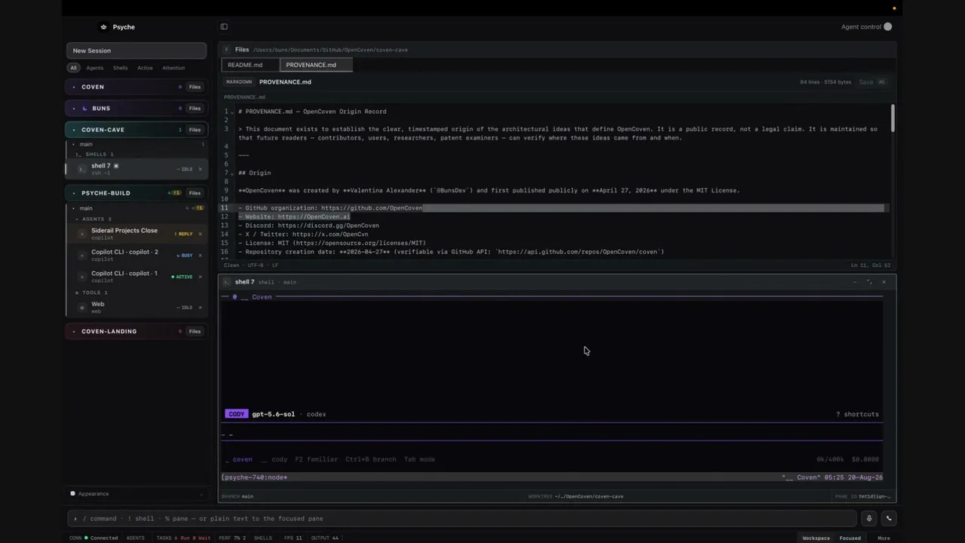965x543 pixels.
Task: Select the Attention filter tab
Action: (173, 68)
